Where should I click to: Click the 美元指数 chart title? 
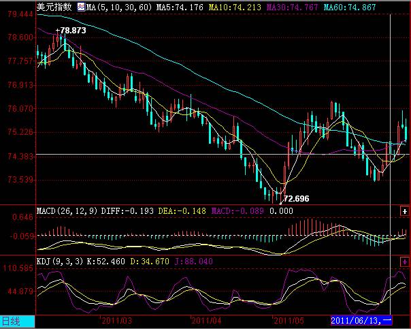click(54, 7)
